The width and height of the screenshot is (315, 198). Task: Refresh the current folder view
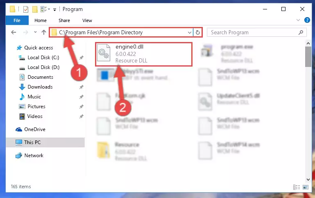coord(198,32)
